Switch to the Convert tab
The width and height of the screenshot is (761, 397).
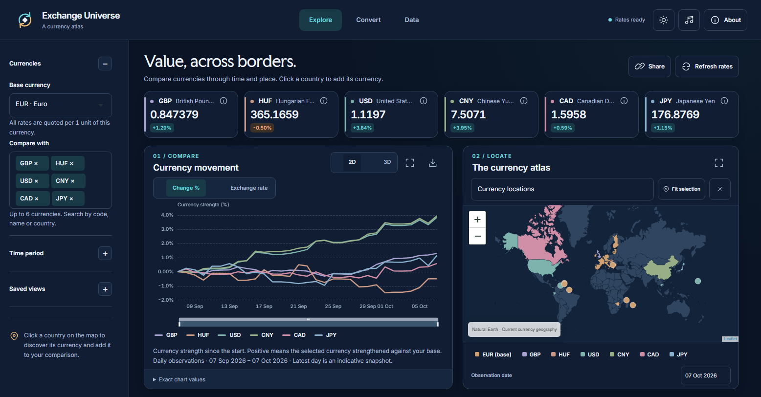[368, 20]
